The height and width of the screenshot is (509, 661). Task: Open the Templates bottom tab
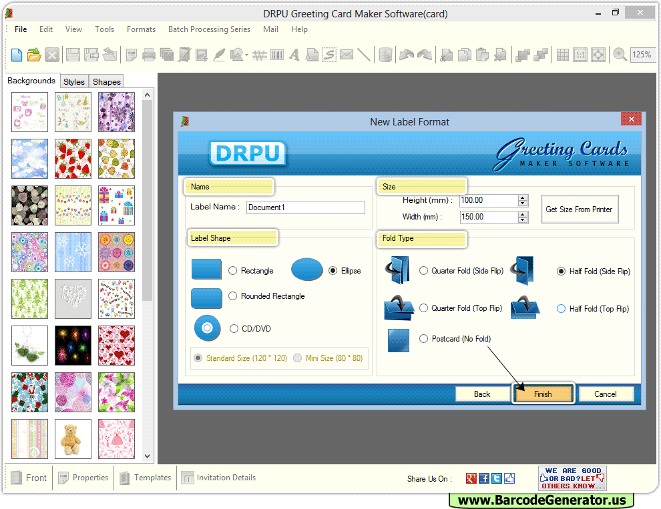pyautogui.click(x=146, y=478)
